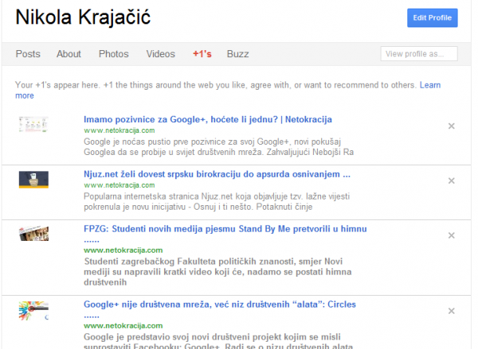478x349 pixels.
Task: Click the Nikola Krajačić profile name
Action: click(83, 17)
